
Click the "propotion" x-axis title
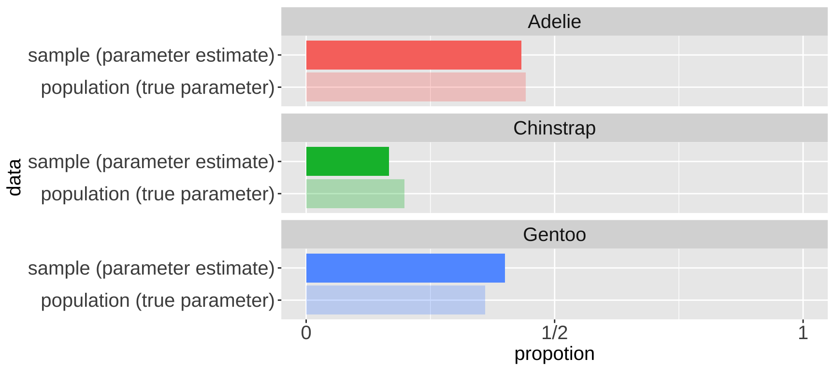coord(554,354)
